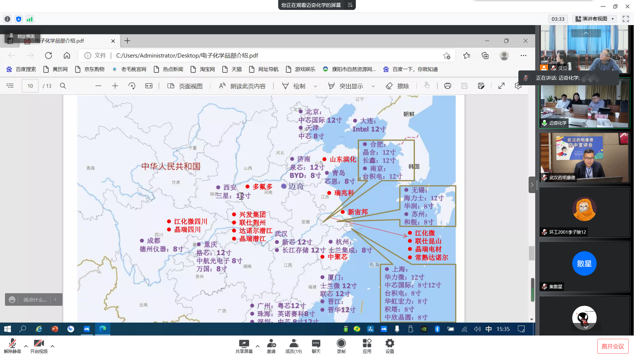Screen dimensions: 634x357
Task: Click the say something chat input
Action: pyautogui.click(x=35, y=299)
